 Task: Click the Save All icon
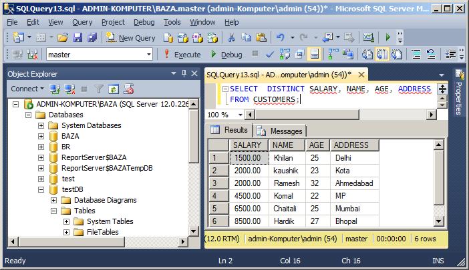tap(92, 37)
